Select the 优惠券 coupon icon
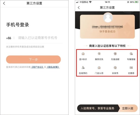140x115 pixels. click(131, 68)
